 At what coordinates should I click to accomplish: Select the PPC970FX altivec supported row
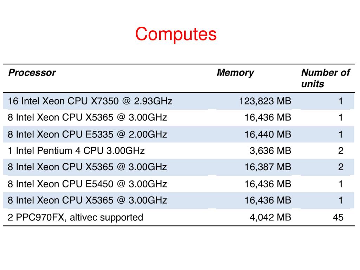(179, 217)
